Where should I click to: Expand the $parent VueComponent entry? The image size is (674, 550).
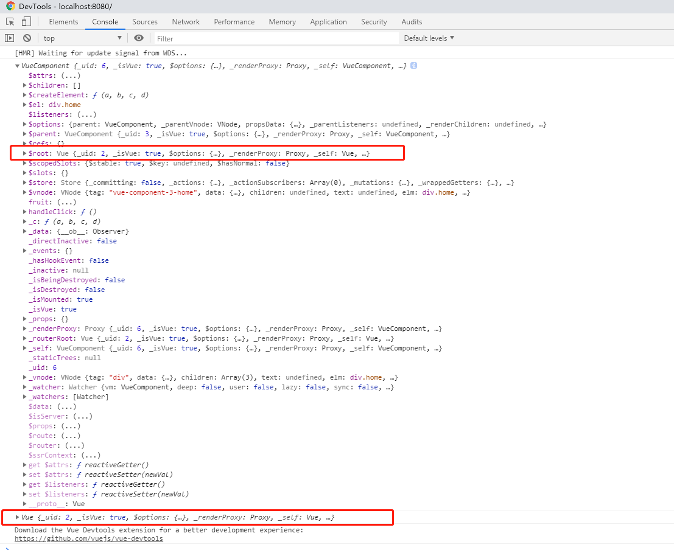(24, 134)
